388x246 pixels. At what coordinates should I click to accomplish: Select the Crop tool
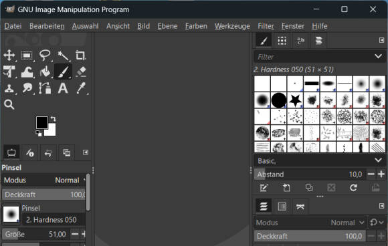80,55
